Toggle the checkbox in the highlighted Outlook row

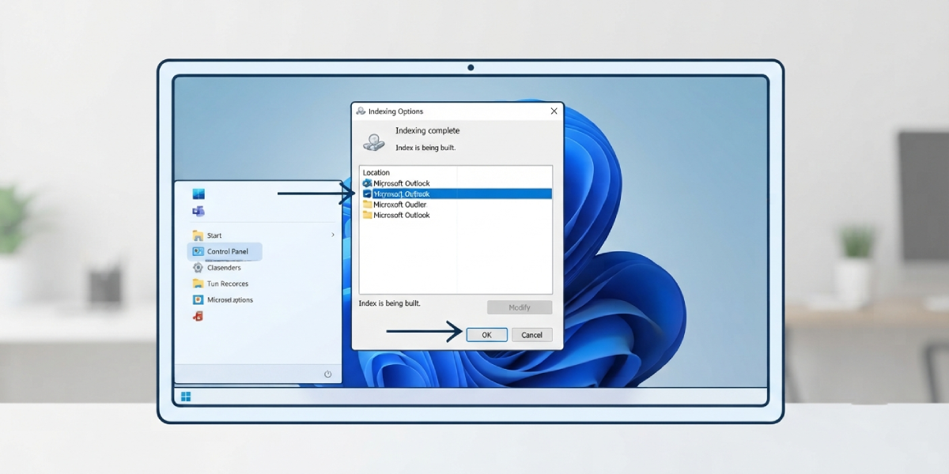367,194
